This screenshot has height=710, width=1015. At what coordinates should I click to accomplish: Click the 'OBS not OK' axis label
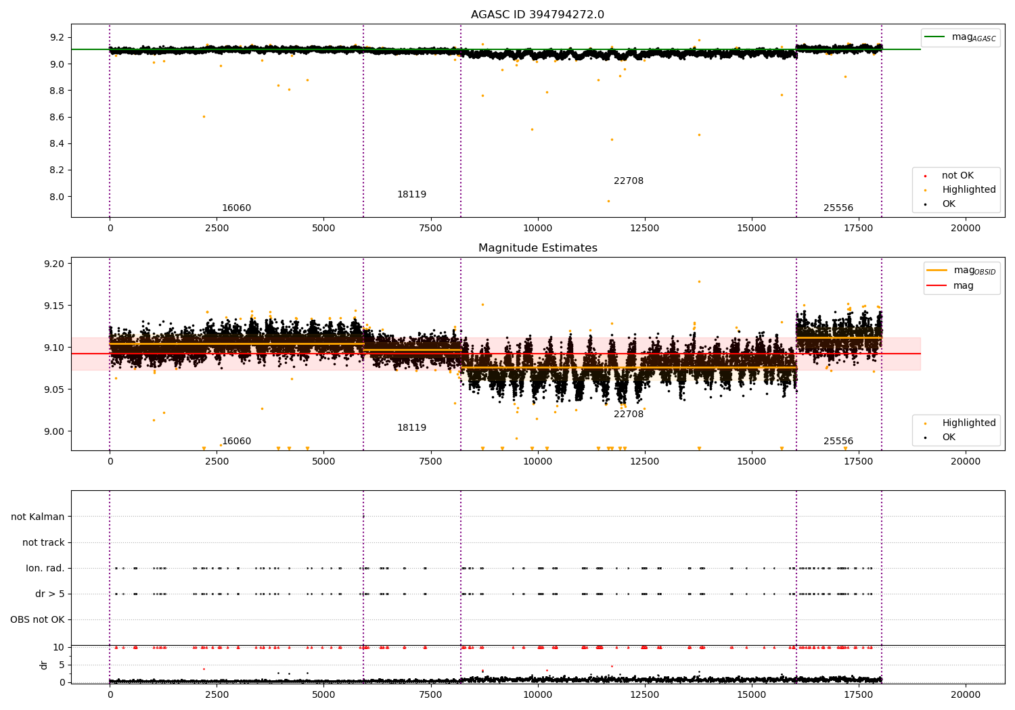pos(37,620)
